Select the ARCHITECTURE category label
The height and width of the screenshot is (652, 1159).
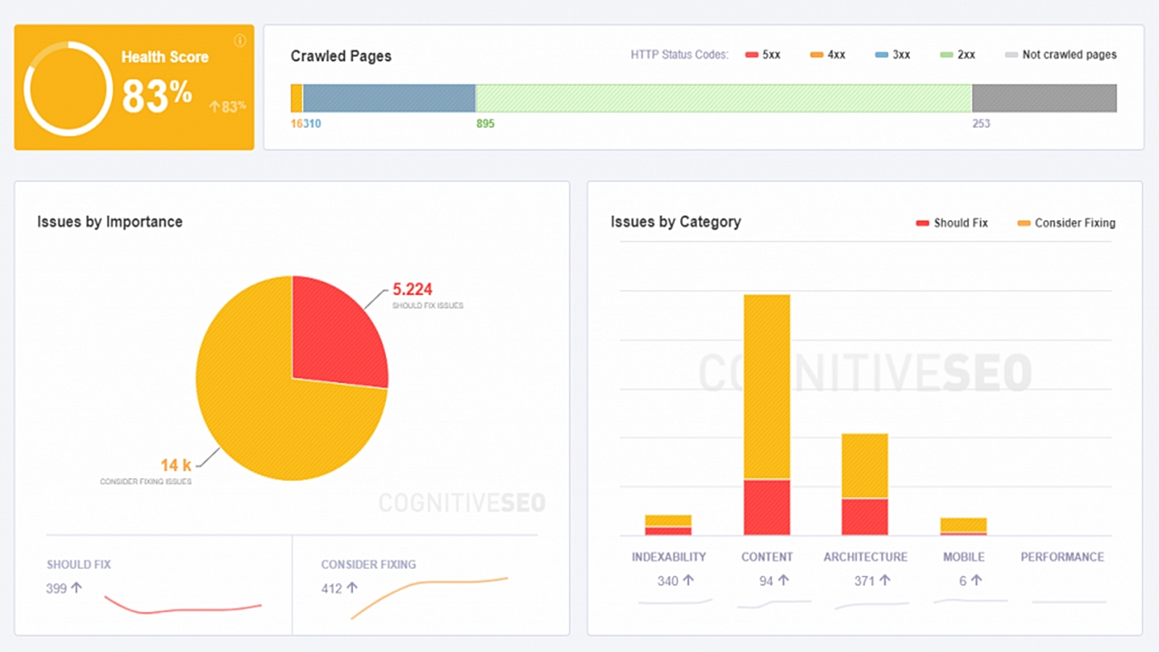click(866, 557)
